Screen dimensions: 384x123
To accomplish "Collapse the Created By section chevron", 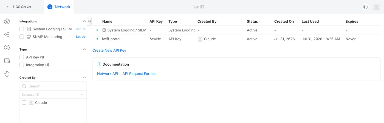I will (84, 78).
